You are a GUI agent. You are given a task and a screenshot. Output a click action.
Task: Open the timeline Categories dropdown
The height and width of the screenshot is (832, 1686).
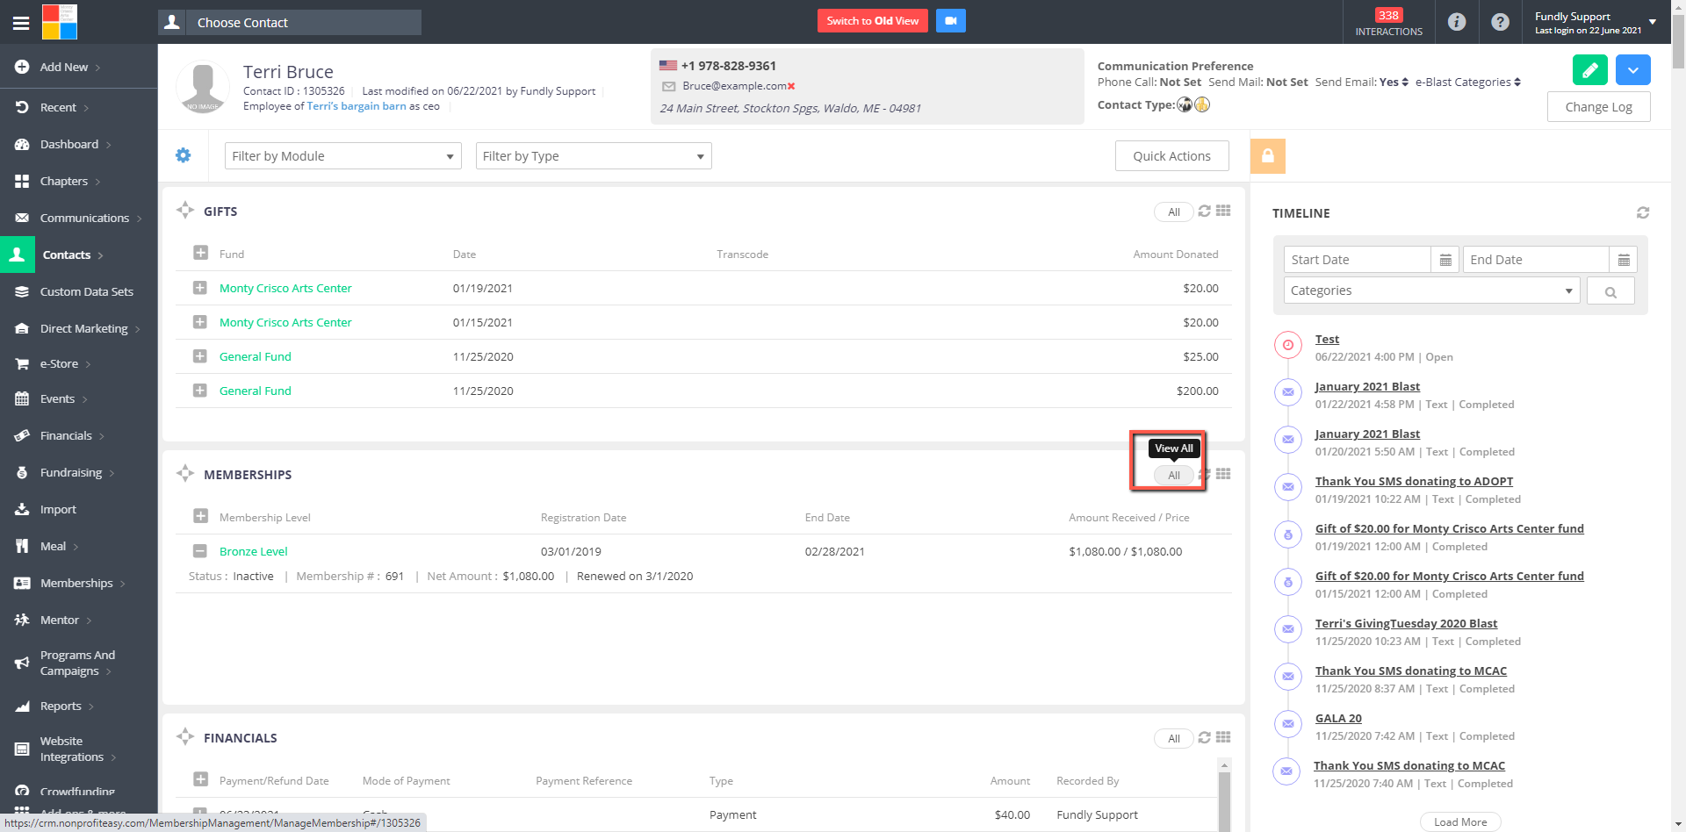tap(1431, 290)
